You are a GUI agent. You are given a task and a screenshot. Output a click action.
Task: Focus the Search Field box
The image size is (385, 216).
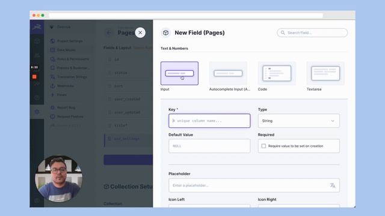coord(312,32)
